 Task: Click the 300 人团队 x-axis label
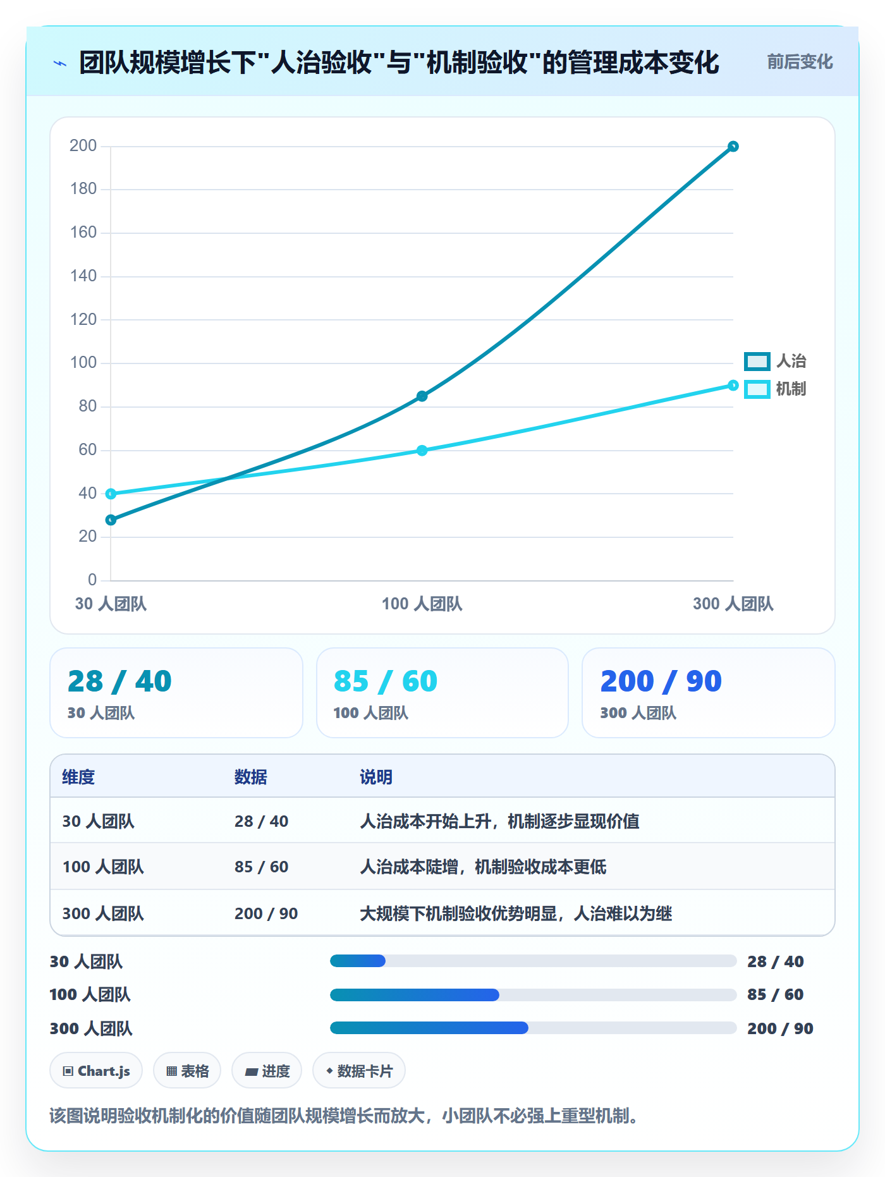(733, 604)
